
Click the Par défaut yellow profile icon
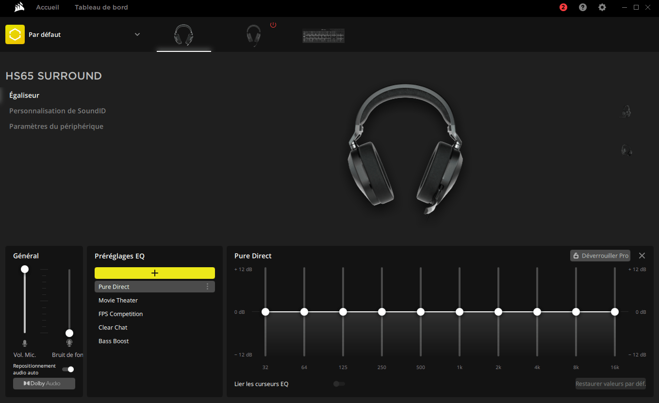click(x=15, y=34)
